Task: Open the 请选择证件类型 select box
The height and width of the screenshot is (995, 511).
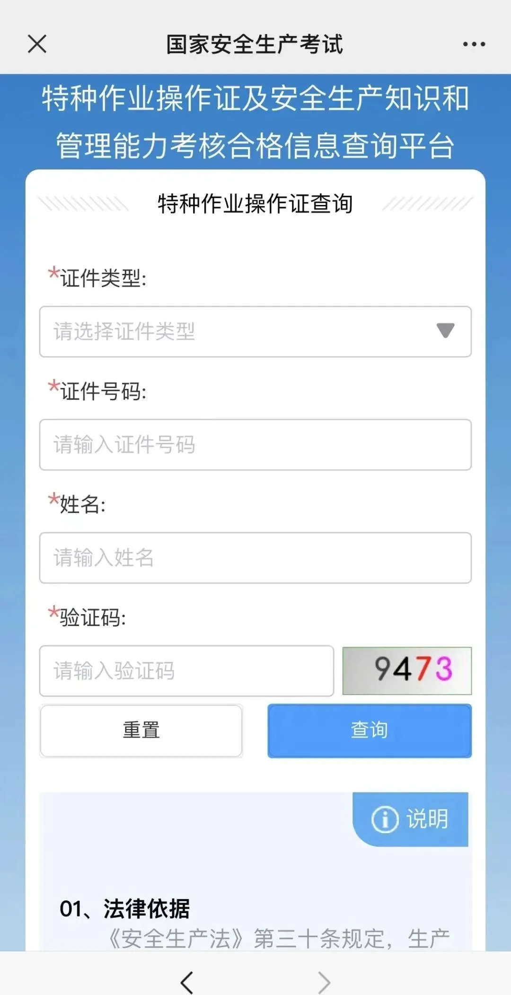Action: point(237,331)
